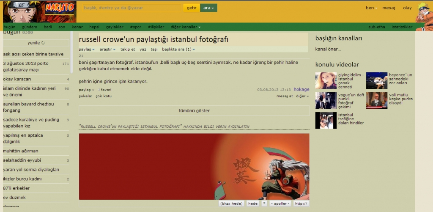Vote çok kötü on the entry
This screenshot has height=212, width=433.
[x=104, y=96]
